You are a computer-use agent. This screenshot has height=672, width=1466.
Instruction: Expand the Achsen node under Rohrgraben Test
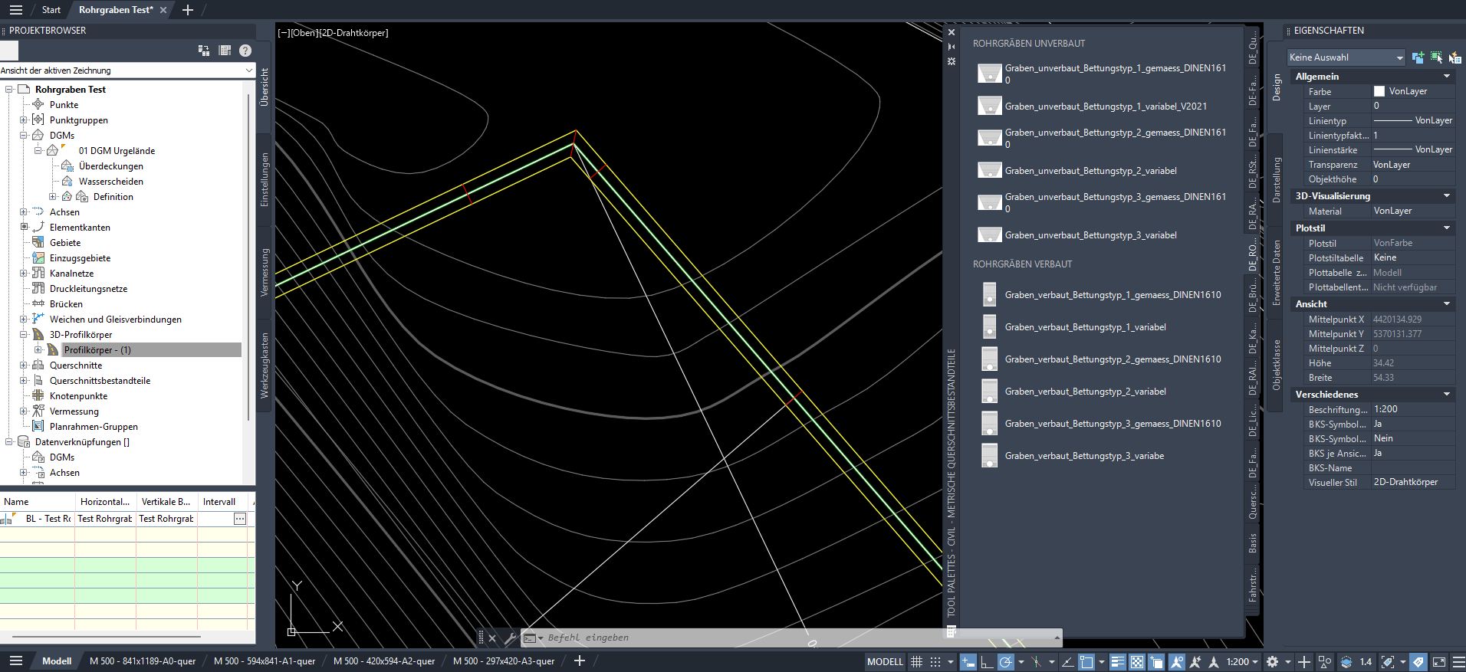point(24,212)
